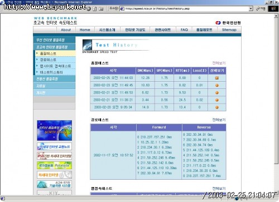Click the Loss(%) column header
The image size is (279, 202).
[x=199, y=71]
